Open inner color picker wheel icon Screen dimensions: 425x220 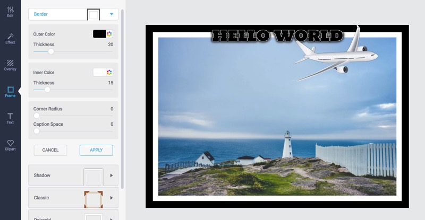click(x=109, y=72)
